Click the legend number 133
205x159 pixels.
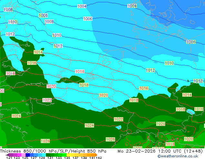pos(59,158)
